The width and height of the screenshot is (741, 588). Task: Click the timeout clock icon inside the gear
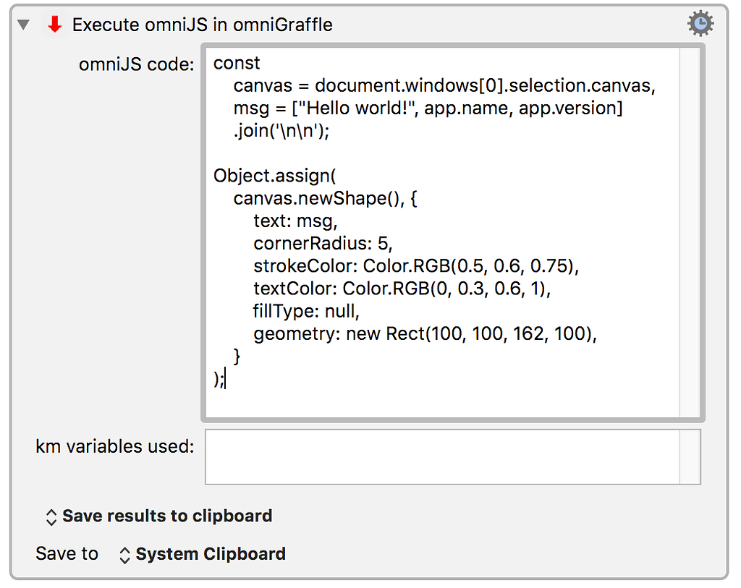700,22
